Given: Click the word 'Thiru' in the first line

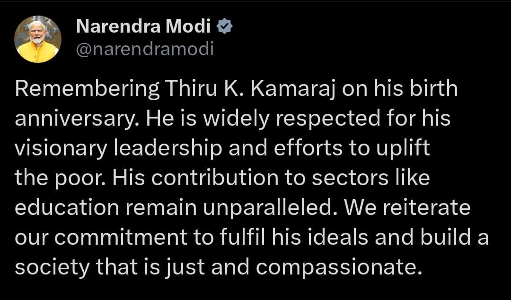Looking at the screenshot, I should [x=192, y=89].
